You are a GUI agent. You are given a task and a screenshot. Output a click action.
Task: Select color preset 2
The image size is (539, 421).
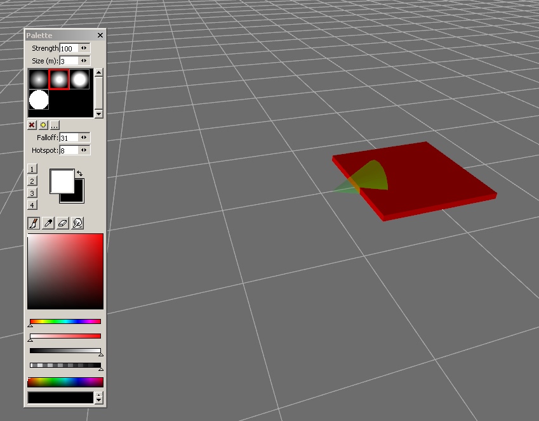click(x=32, y=181)
